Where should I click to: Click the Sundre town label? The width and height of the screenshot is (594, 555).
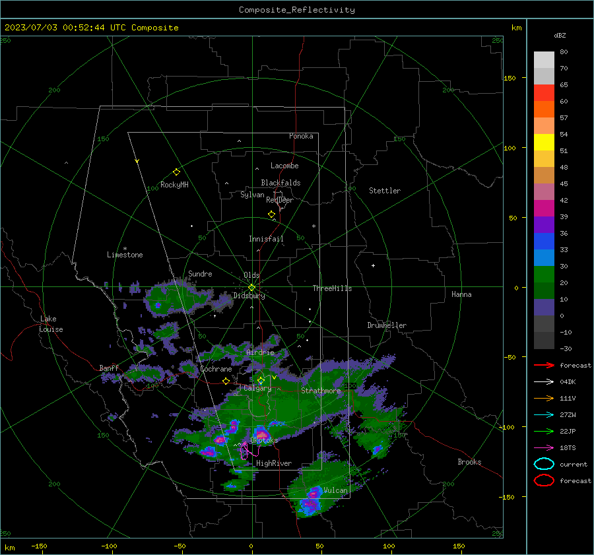click(x=200, y=274)
